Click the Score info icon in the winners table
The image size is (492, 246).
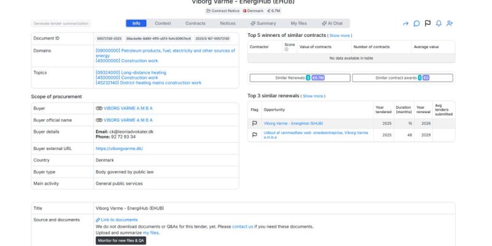pyautogui.click(x=286, y=50)
